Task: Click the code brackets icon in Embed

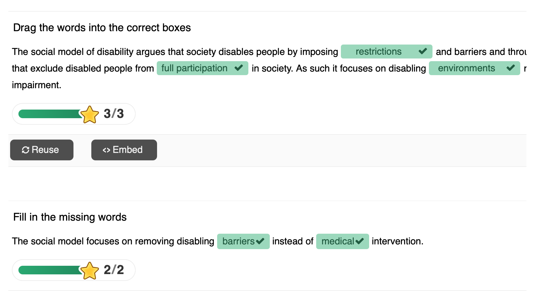Action: [106, 150]
